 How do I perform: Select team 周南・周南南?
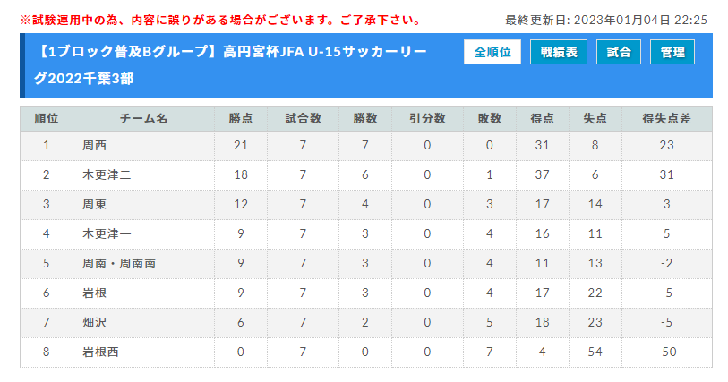[119, 263]
